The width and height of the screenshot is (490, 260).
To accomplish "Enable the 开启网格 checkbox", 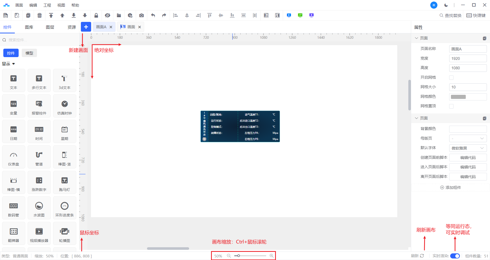I will (451, 77).
